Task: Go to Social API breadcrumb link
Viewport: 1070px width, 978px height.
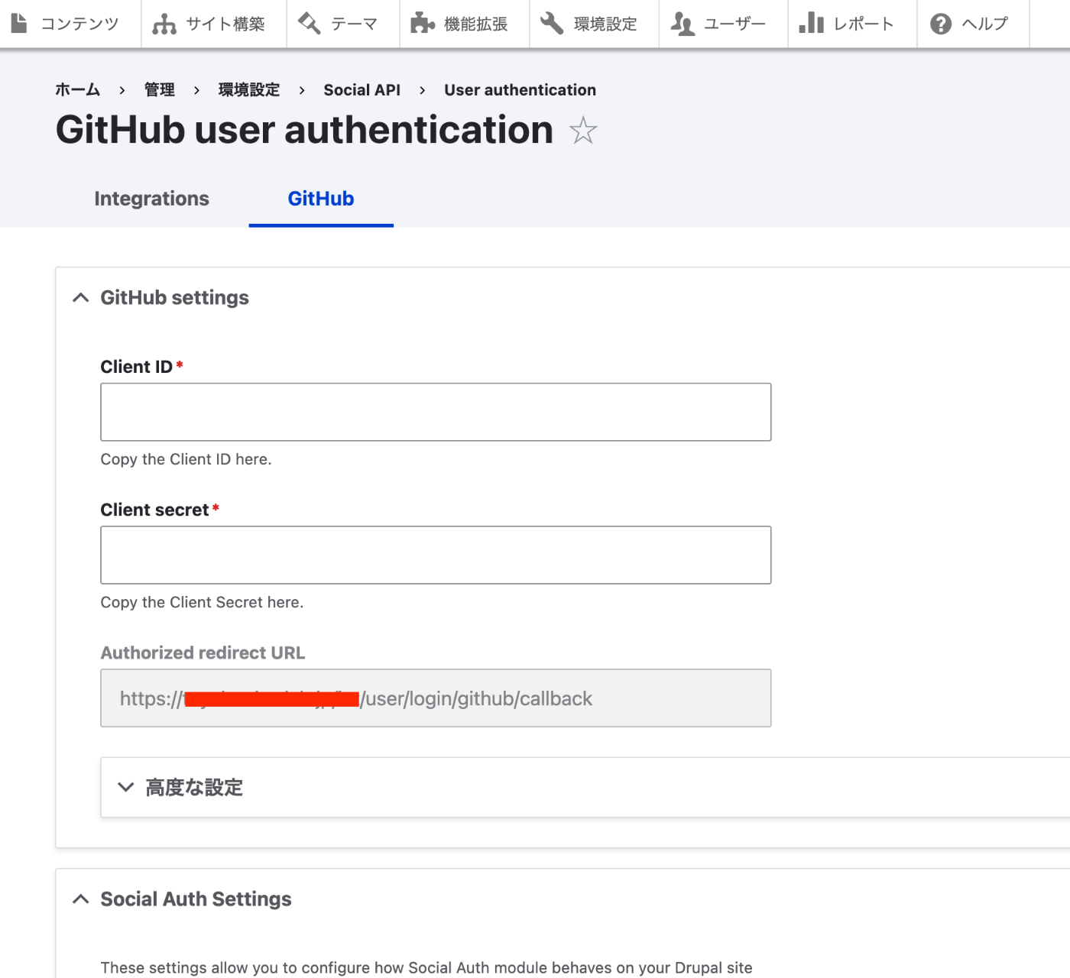Action: pos(362,90)
